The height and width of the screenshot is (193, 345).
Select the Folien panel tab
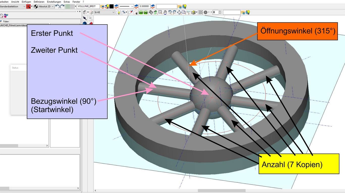click(5, 22)
